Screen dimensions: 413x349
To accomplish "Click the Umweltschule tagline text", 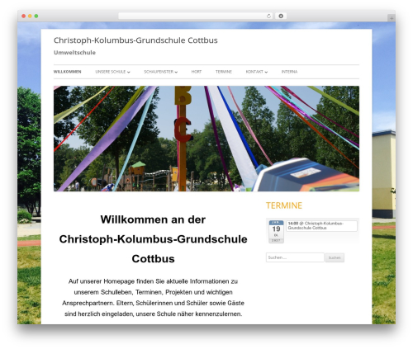I will [74, 53].
